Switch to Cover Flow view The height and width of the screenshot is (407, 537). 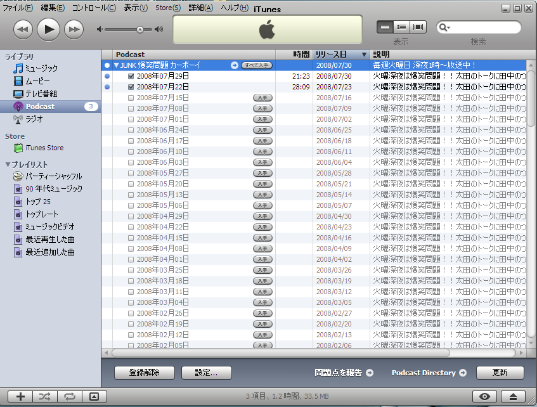418,27
